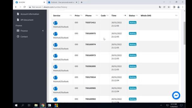
Task: Click Waiting status badge for 785170014
Action: (x=133, y=77)
